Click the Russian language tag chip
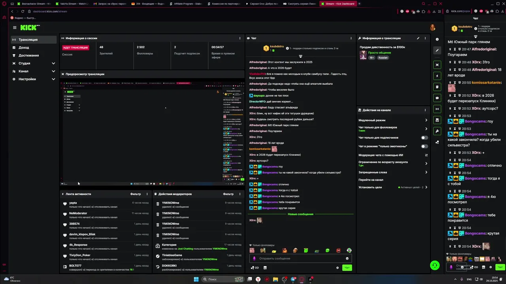The height and width of the screenshot is (284, 506). click(x=383, y=58)
